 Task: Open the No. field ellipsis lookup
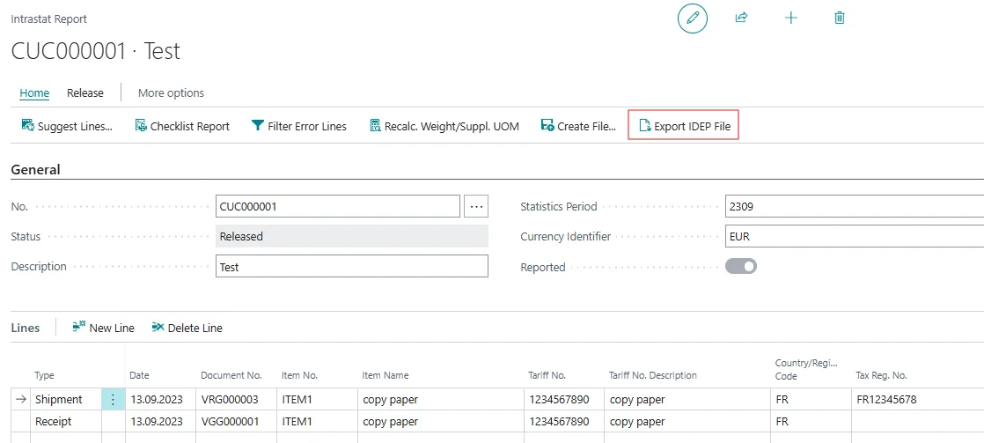[x=476, y=206]
